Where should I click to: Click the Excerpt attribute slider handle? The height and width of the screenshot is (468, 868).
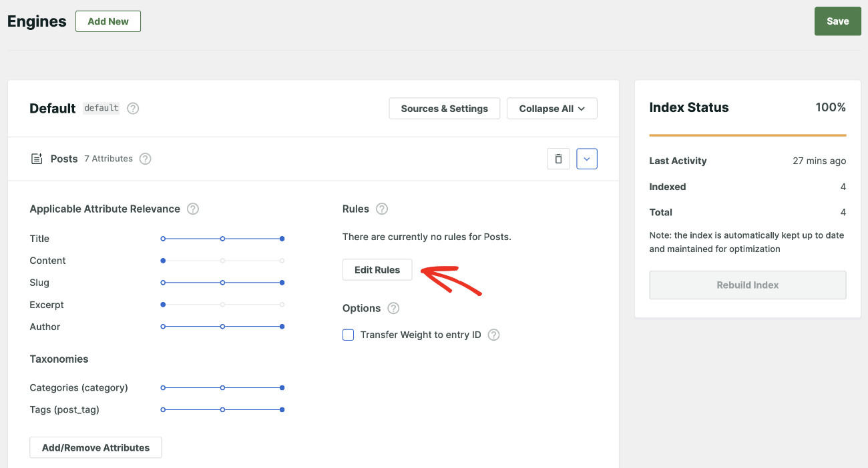tap(163, 305)
